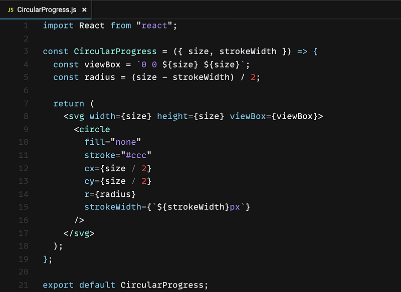Click the "return" keyword on line 7
This screenshot has height=292, width=401.
pyautogui.click(x=69, y=104)
